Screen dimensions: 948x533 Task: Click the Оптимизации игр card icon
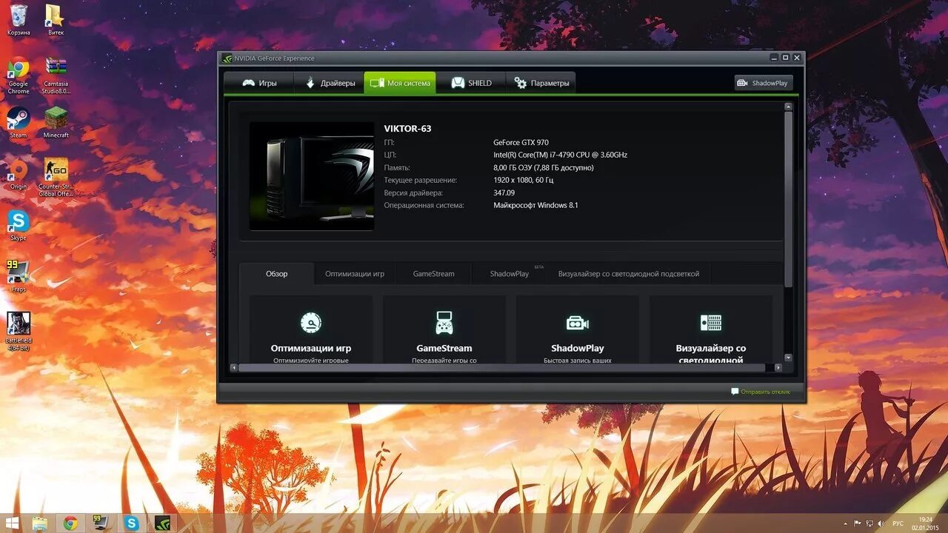coord(311,323)
